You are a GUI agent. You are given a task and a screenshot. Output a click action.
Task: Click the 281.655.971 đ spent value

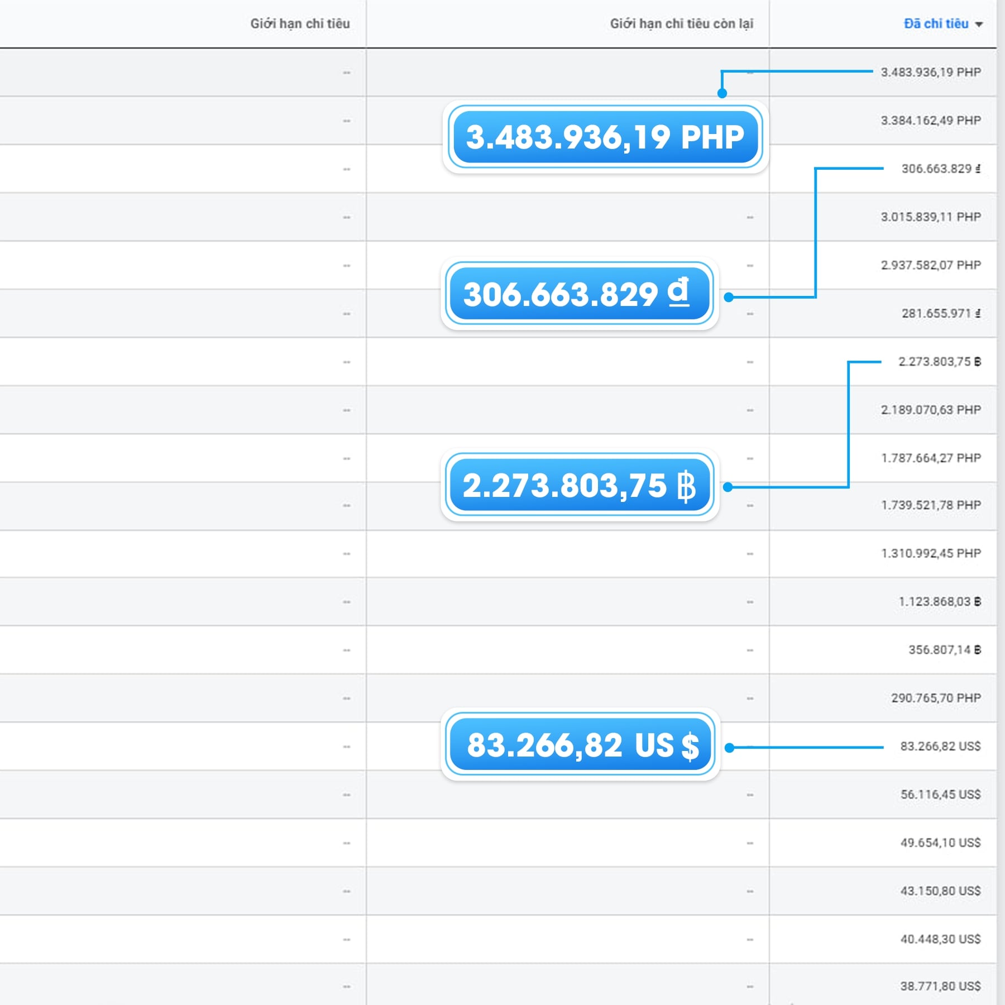(x=941, y=314)
